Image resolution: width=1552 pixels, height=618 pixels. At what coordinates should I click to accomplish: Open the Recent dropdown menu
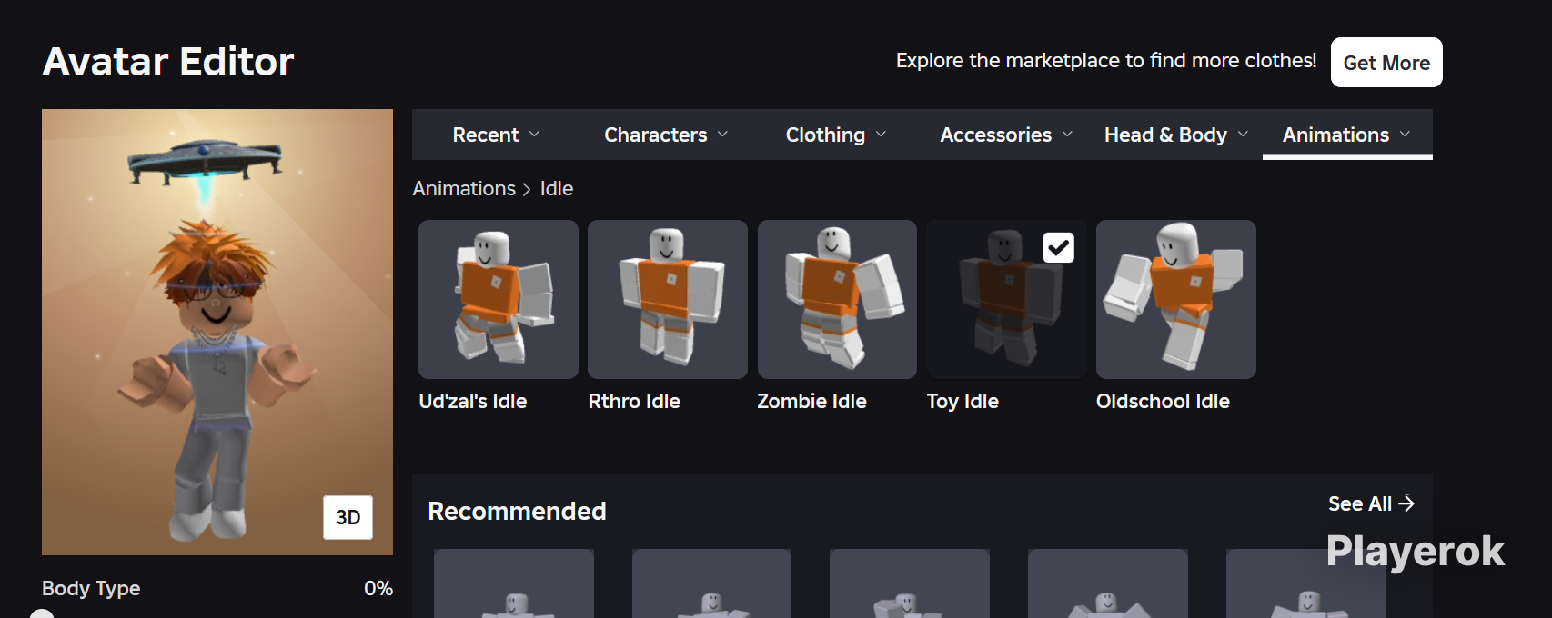pyautogui.click(x=497, y=135)
